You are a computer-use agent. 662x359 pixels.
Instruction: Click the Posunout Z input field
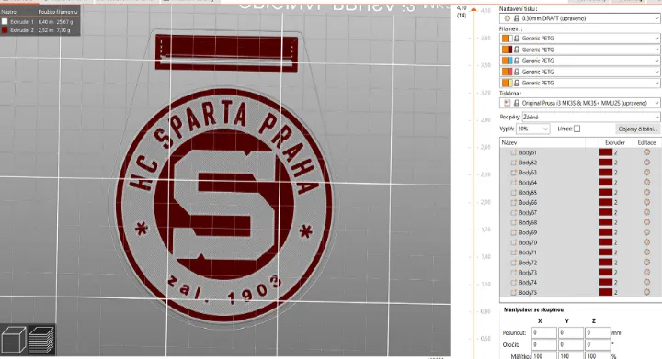pos(598,332)
